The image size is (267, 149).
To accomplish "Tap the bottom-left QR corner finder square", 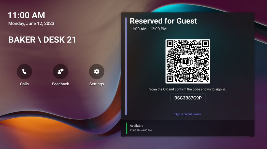I will tap(170, 79).
